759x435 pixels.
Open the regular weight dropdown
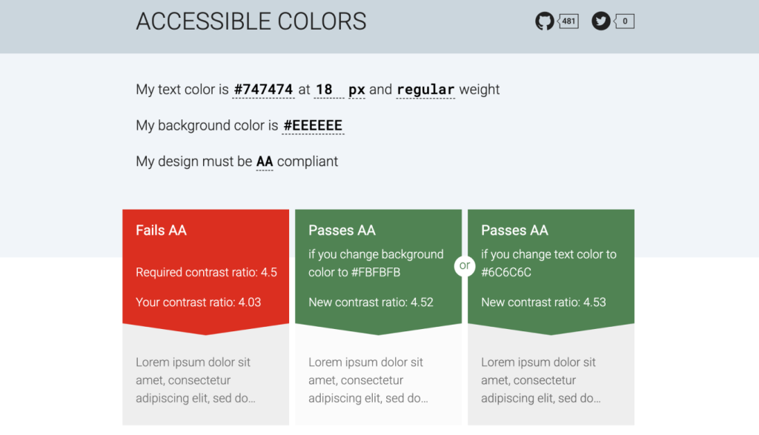[425, 90]
